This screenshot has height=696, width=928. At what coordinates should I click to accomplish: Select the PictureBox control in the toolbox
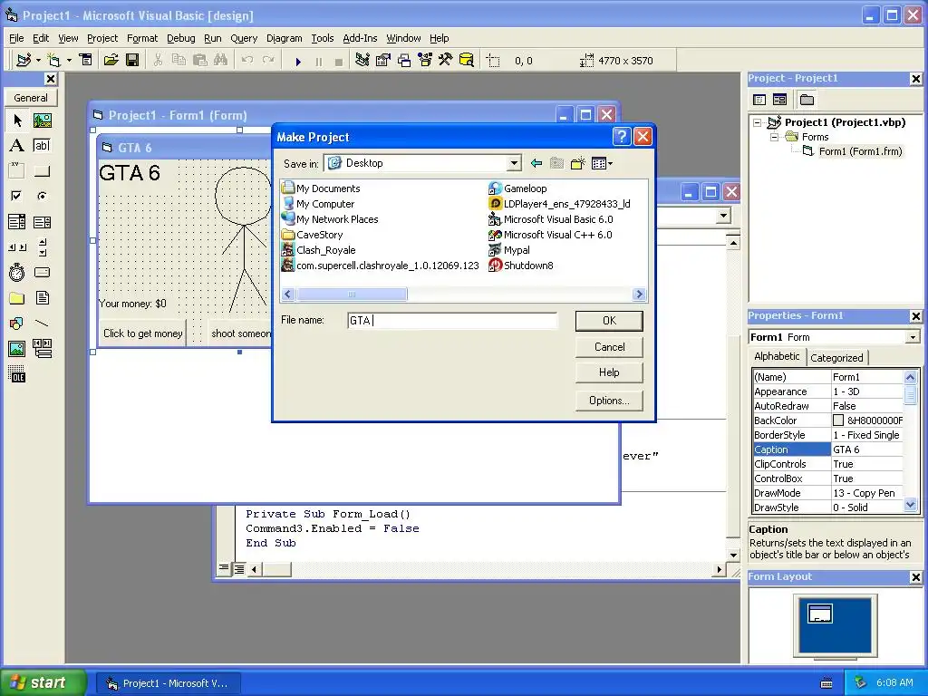coord(42,121)
